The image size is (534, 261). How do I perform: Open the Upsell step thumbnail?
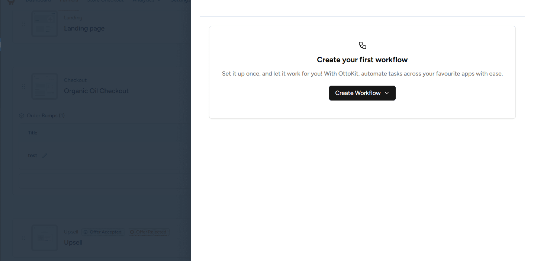(45, 238)
